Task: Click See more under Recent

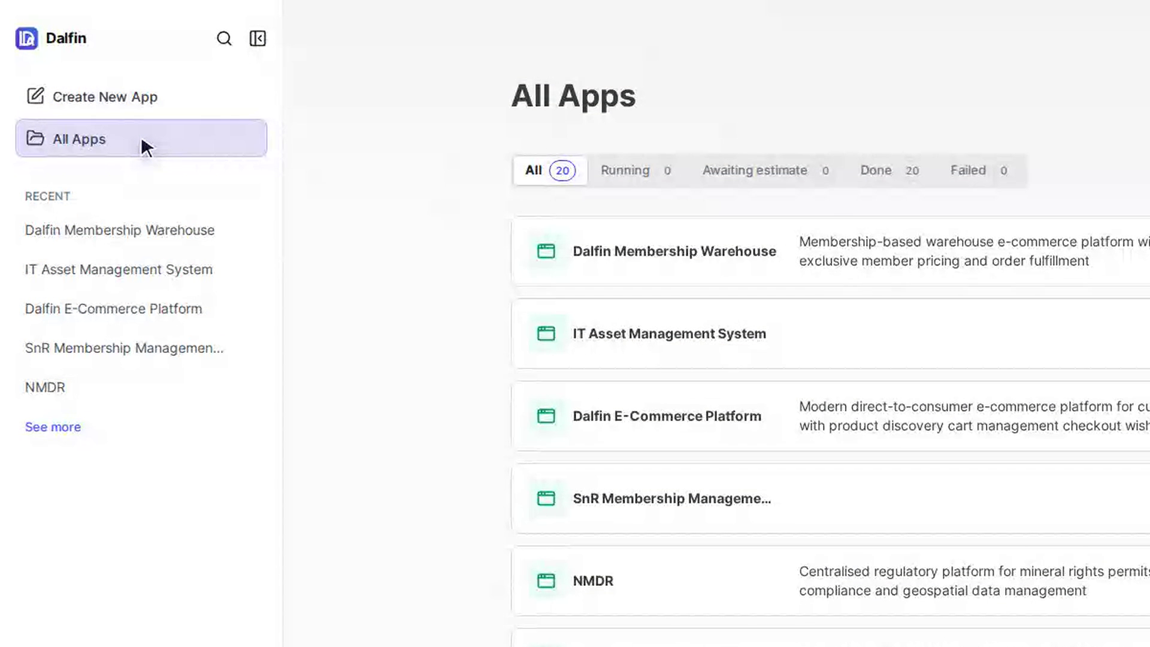Action: (x=53, y=427)
